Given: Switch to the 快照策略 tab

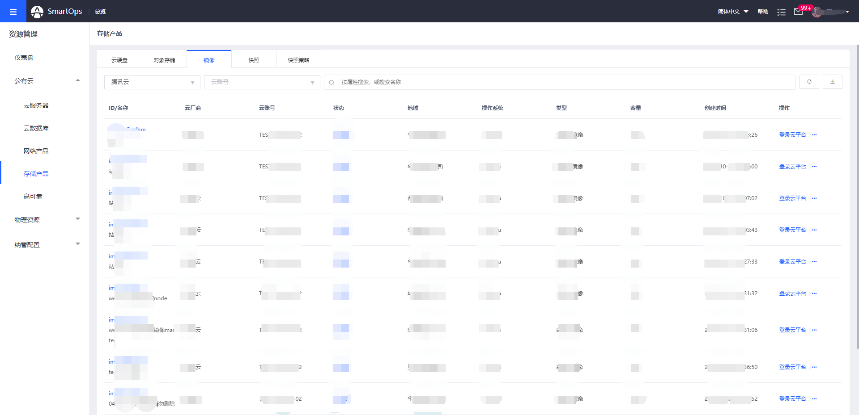Looking at the screenshot, I should [x=298, y=60].
